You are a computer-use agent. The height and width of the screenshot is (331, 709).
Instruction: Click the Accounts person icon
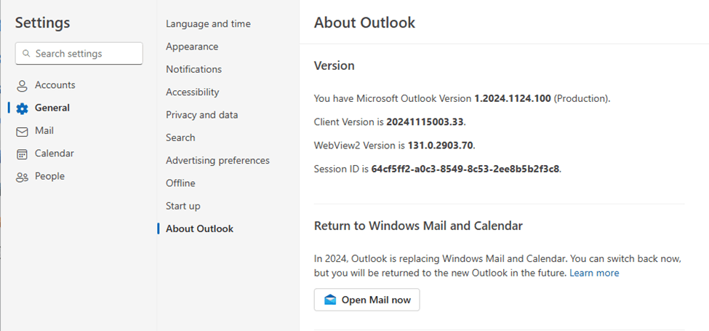click(22, 86)
